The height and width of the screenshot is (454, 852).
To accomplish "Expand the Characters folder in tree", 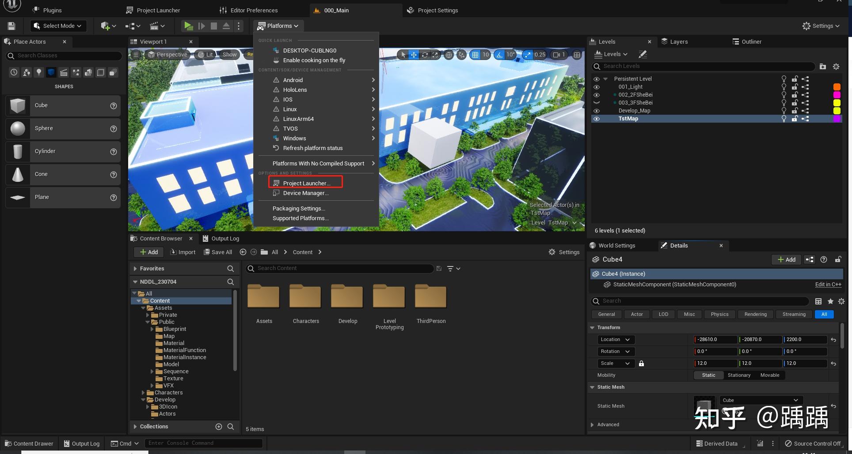I will [143, 393].
